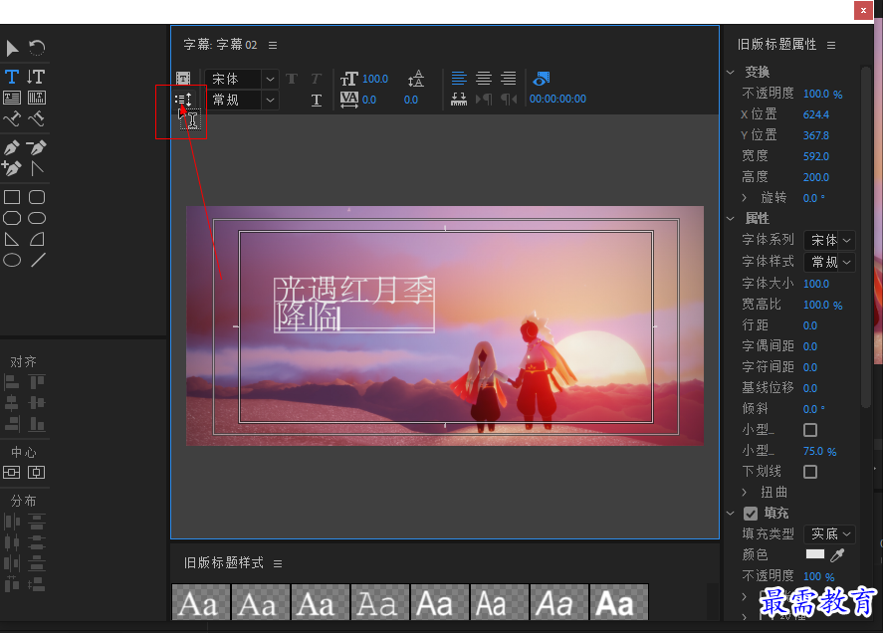Viewport: 883px width, 633px height.
Task: Select the Wedge tool
Action: (x=12, y=239)
